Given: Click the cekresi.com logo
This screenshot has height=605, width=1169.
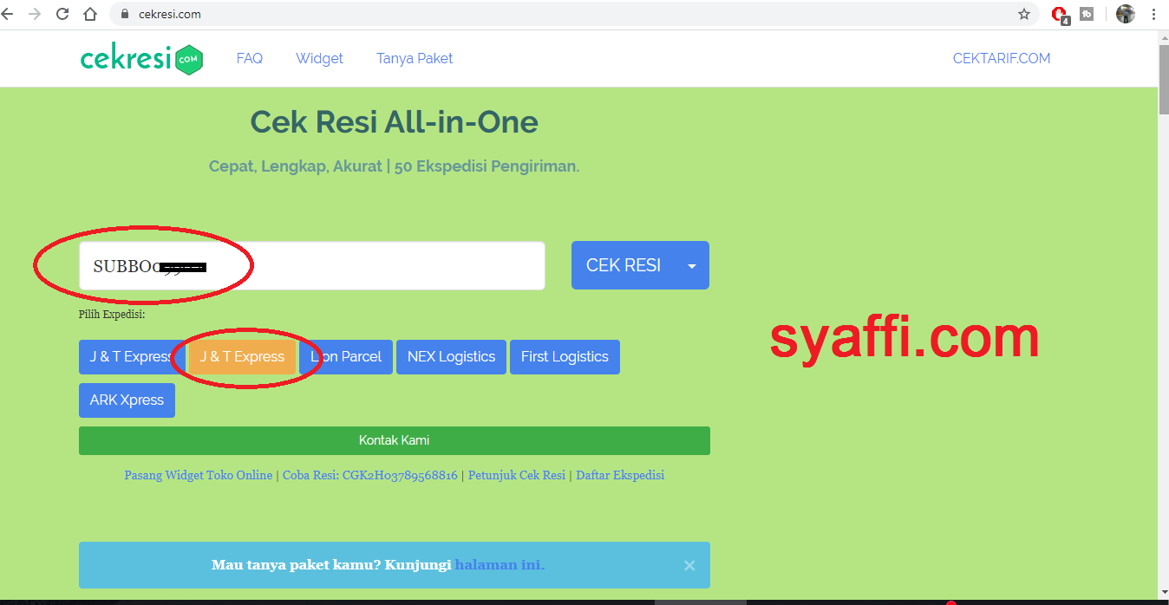Looking at the screenshot, I should pyautogui.click(x=142, y=59).
